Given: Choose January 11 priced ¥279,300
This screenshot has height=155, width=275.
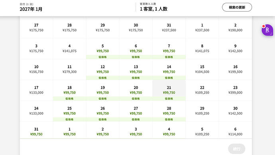Looking at the screenshot, I should [69, 70].
